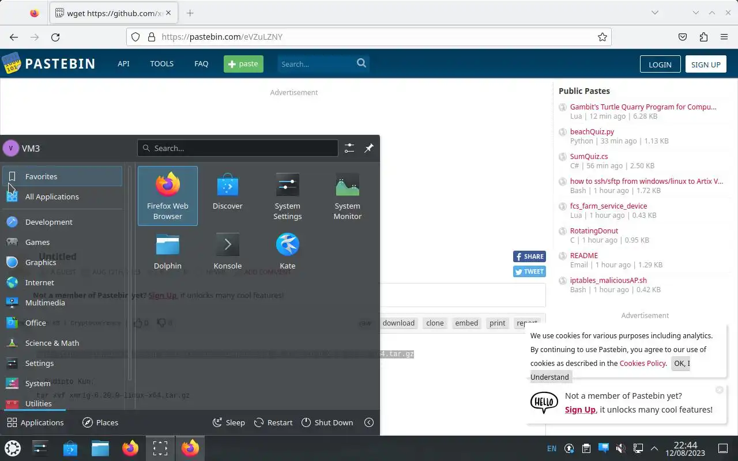Viewport: 738px width, 461px height.
Task: Open a new Firefox tab
Action: click(x=190, y=13)
